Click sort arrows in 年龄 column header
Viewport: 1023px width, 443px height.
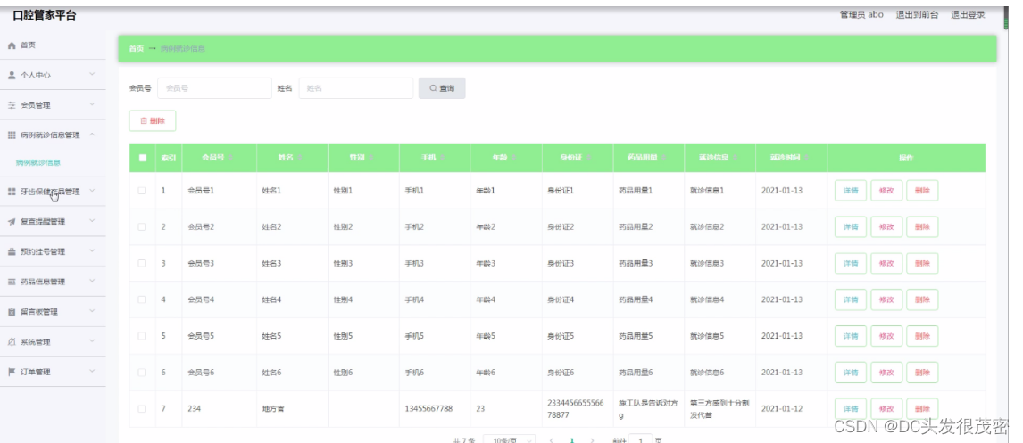(x=513, y=158)
